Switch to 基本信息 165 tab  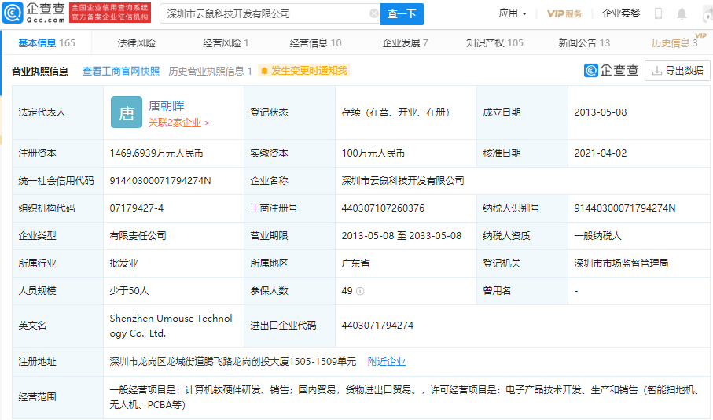coord(47,43)
